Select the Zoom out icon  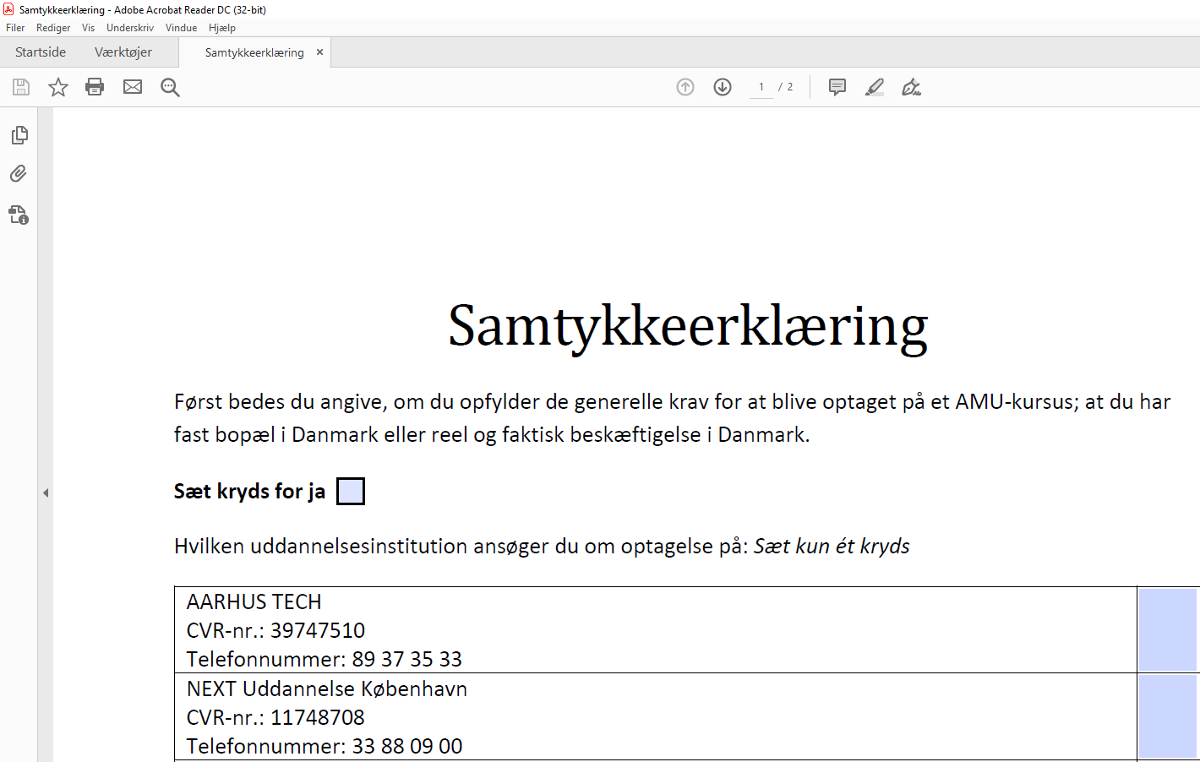click(x=170, y=87)
